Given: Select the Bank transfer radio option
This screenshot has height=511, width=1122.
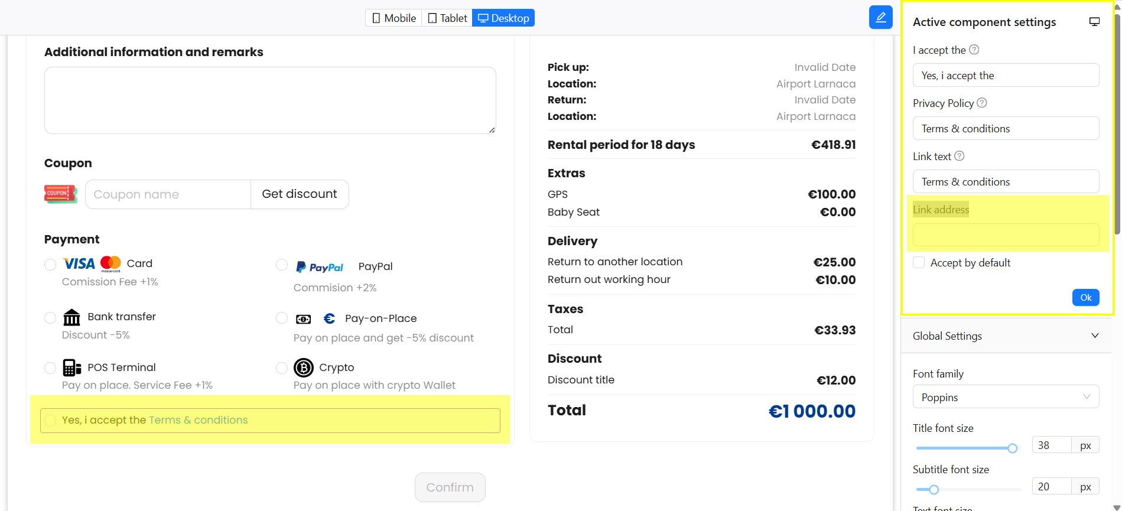Looking at the screenshot, I should coord(50,318).
